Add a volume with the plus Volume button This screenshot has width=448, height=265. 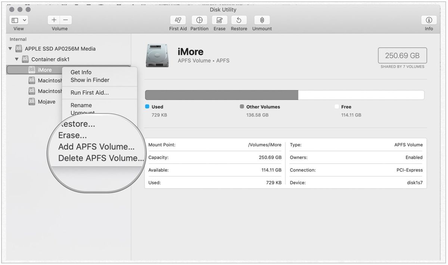pyautogui.click(x=54, y=20)
